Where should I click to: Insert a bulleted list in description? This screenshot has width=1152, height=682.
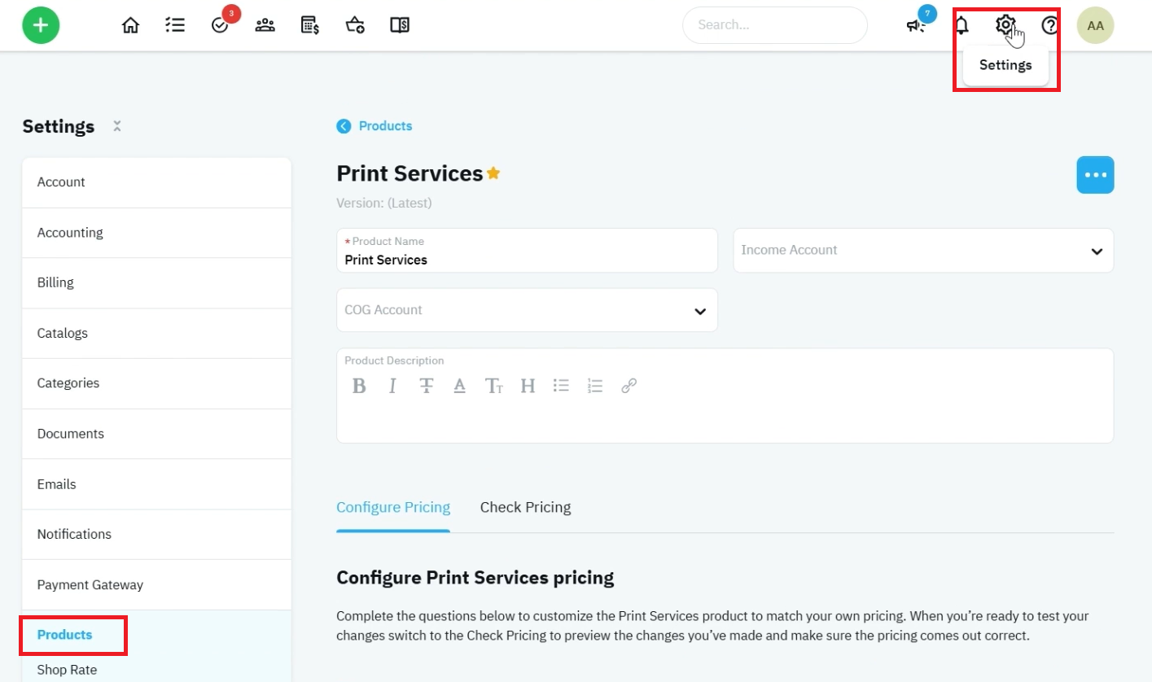pos(561,386)
